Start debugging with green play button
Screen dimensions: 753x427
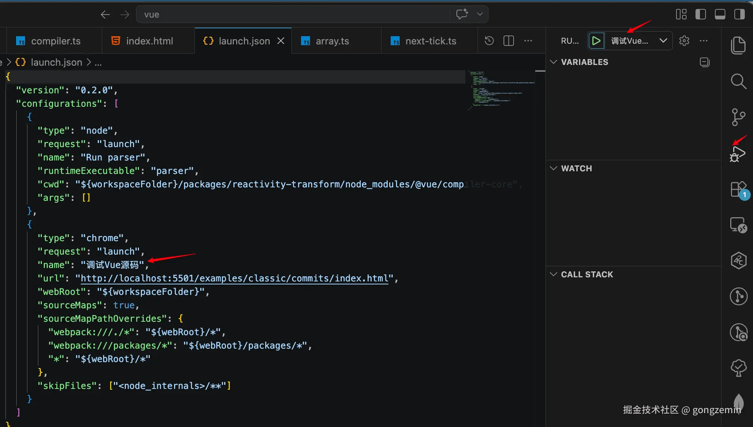(596, 41)
